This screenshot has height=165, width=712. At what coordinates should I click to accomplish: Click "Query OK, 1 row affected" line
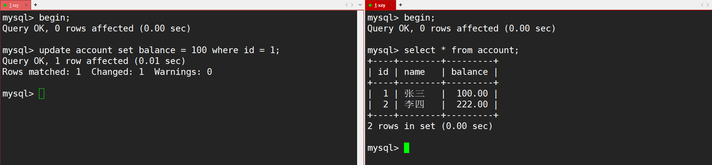[x=94, y=61]
